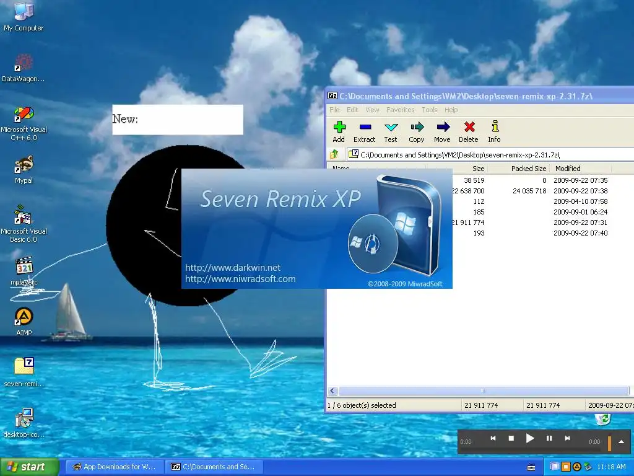The height and width of the screenshot is (476, 634).
Task: Select the Mypal browser shortcut
Action: (x=24, y=170)
